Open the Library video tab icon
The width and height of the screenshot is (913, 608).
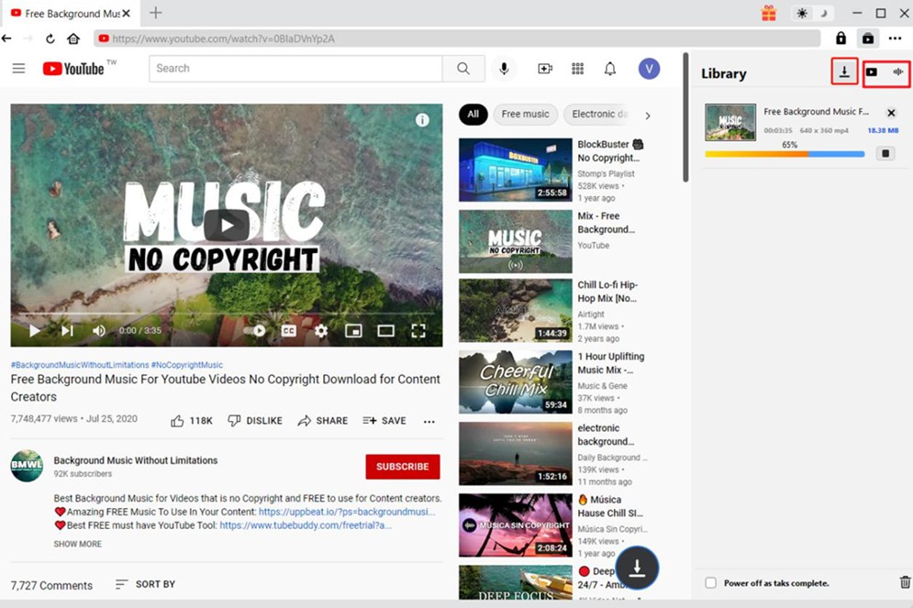point(872,72)
